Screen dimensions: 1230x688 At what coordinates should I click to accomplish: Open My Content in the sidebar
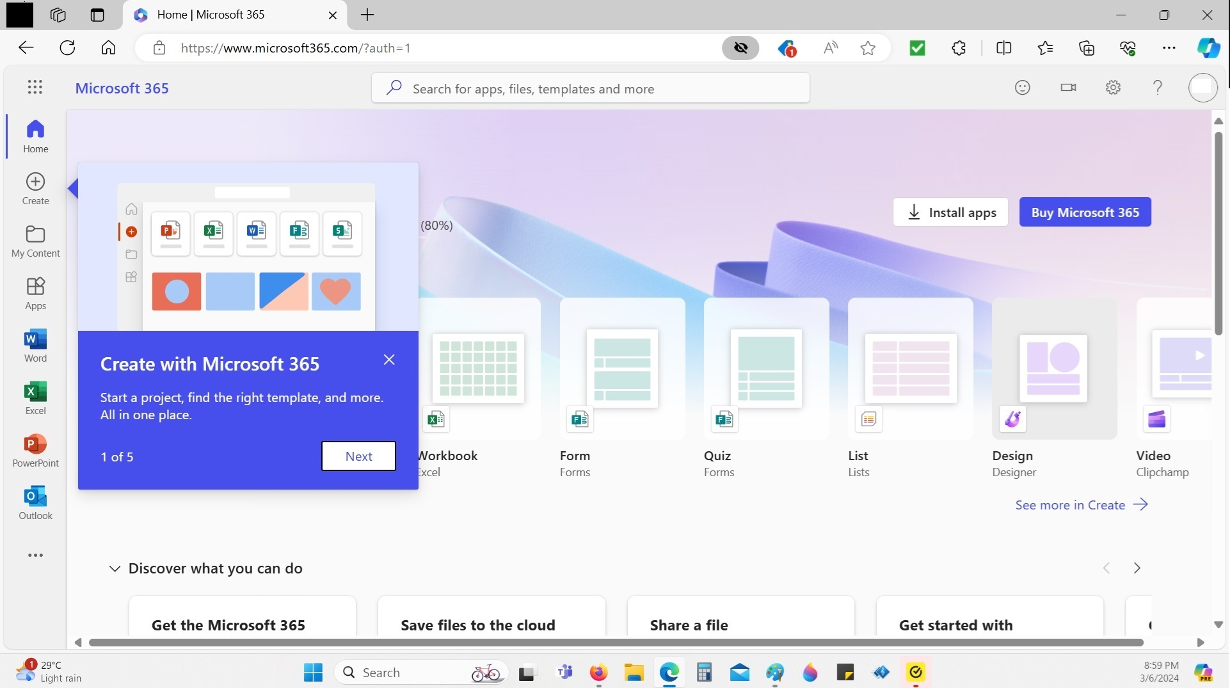click(x=35, y=240)
